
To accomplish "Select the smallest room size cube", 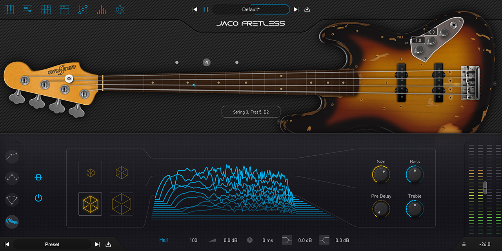I will pos(90,173).
